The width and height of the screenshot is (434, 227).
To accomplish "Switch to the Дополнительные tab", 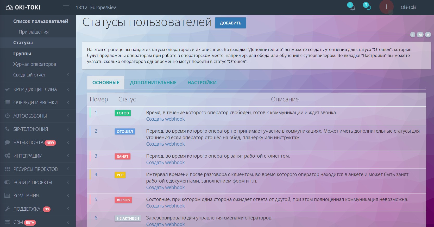I will [x=153, y=83].
